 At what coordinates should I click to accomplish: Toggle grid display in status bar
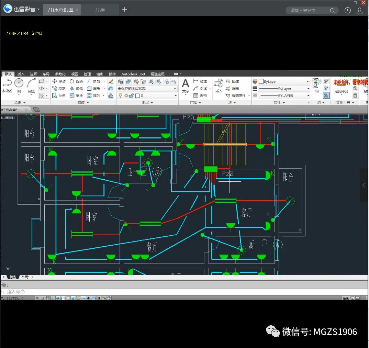(47, 298)
